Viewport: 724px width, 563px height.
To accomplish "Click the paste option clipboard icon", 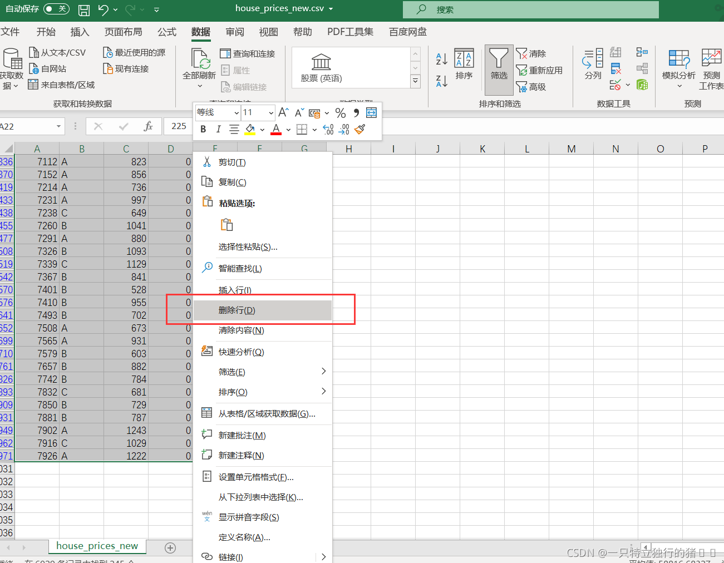I will pyautogui.click(x=226, y=225).
